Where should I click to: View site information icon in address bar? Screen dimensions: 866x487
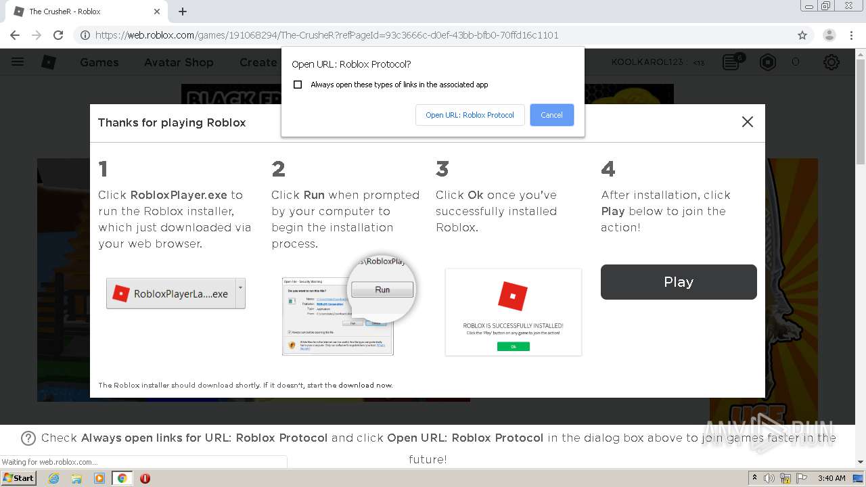point(85,35)
